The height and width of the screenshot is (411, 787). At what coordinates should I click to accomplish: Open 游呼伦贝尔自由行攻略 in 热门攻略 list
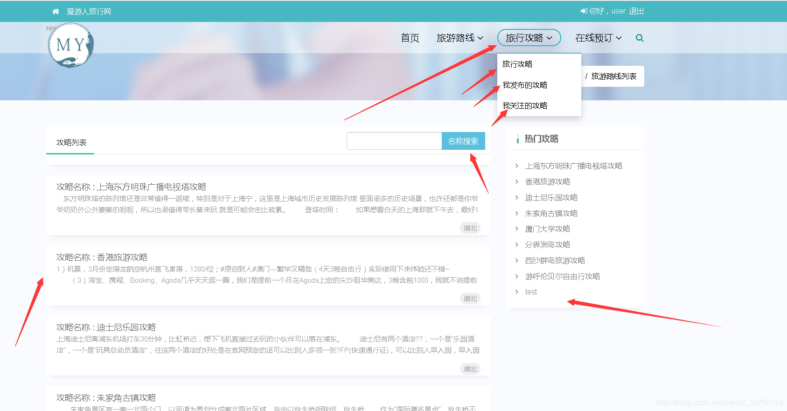[x=562, y=277]
